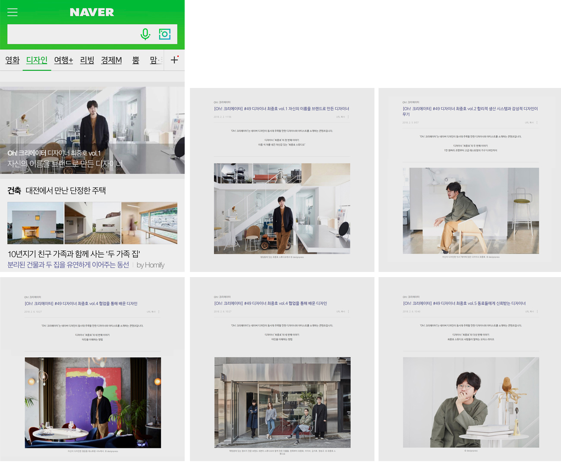561x465 pixels.
Task: Click the date 2018. 2. 6. 10:40
Action: tap(411, 311)
